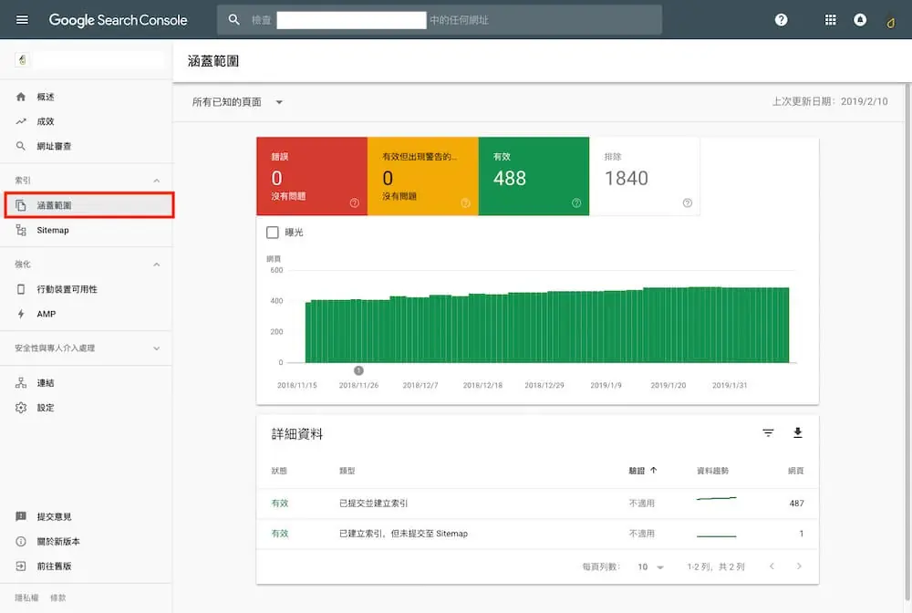Toggle the yellow 有效但出現警告 status card
This screenshot has width=912, height=613.
pos(423,176)
